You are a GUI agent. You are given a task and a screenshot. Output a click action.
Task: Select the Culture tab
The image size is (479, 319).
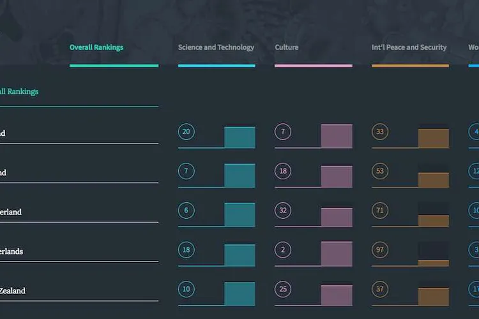(287, 47)
